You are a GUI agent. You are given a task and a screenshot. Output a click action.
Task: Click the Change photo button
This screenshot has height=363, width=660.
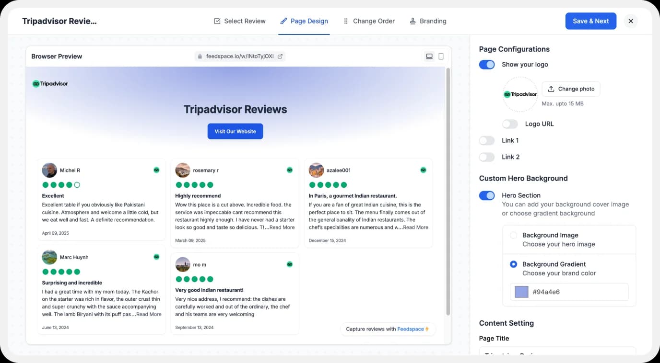571,89
